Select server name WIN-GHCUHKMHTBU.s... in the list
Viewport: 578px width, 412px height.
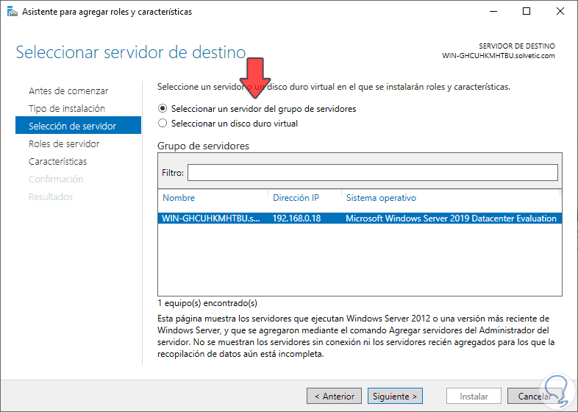pyautogui.click(x=211, y=219)
